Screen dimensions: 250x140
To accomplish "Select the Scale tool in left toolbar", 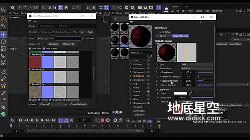I will tap(3, 49).
